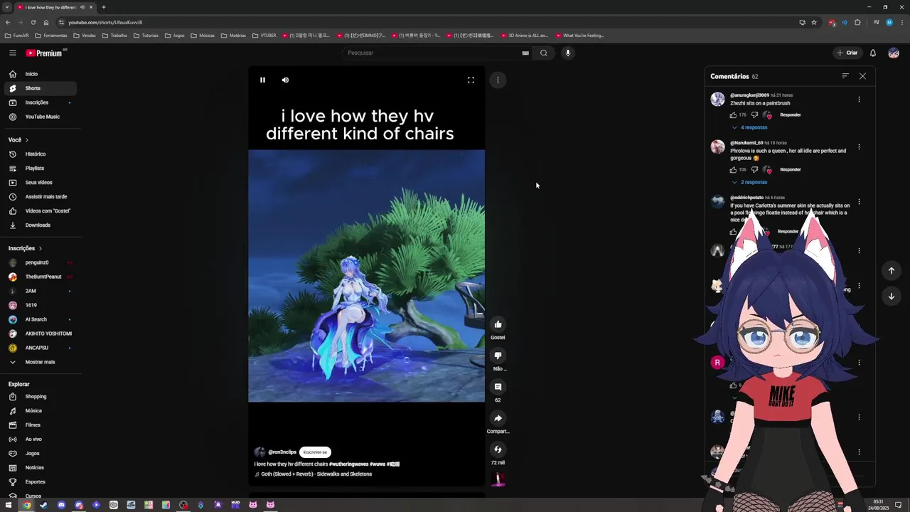
Task: Open Inscrições in the sidebar
Action: 40,102
